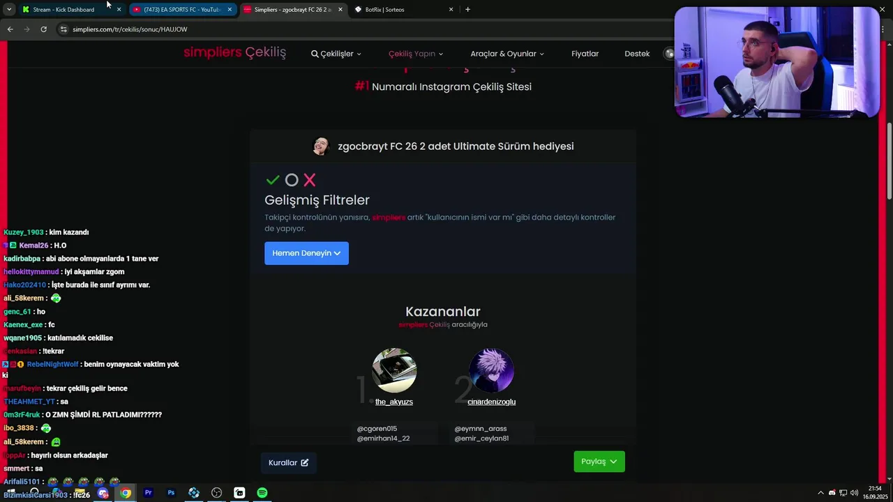Go forward in browser history
893x502 pixels.
(27, 29)
